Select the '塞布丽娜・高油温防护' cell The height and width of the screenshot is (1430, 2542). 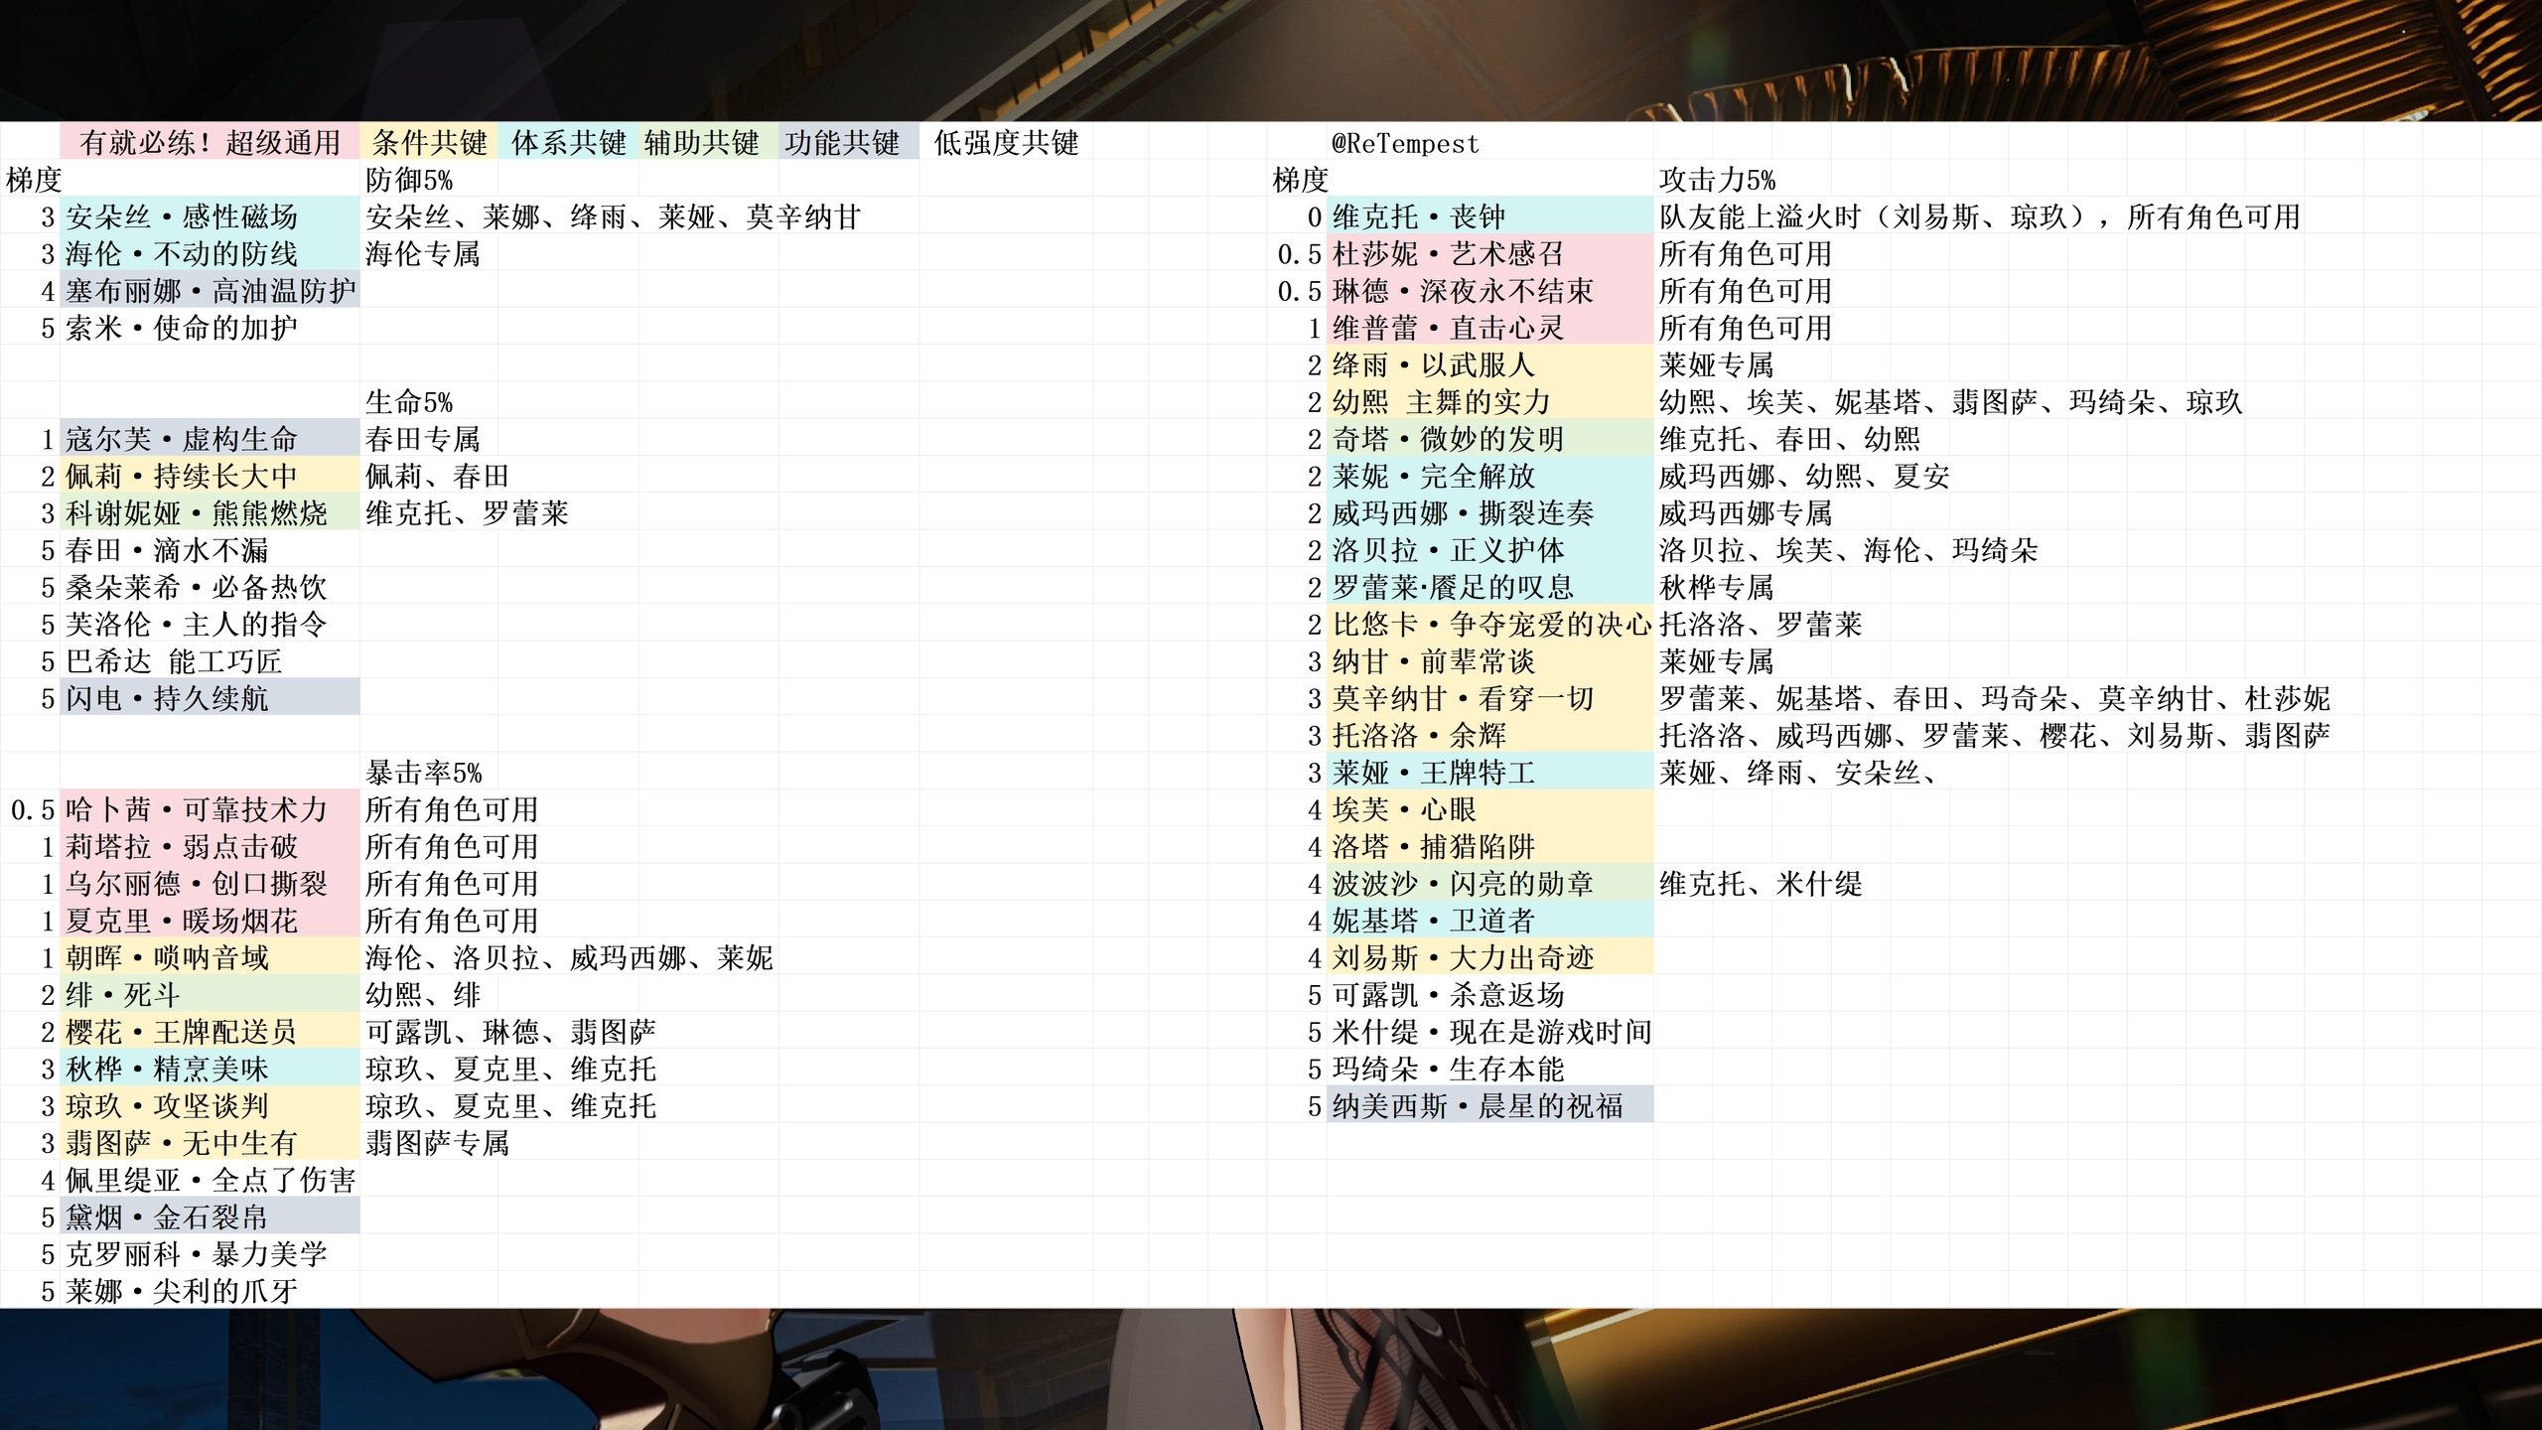(x=211, y=291)
